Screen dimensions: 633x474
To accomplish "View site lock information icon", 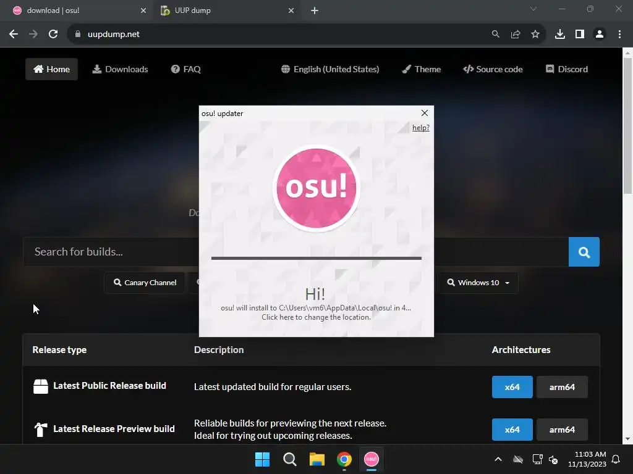I will (78, 35).
